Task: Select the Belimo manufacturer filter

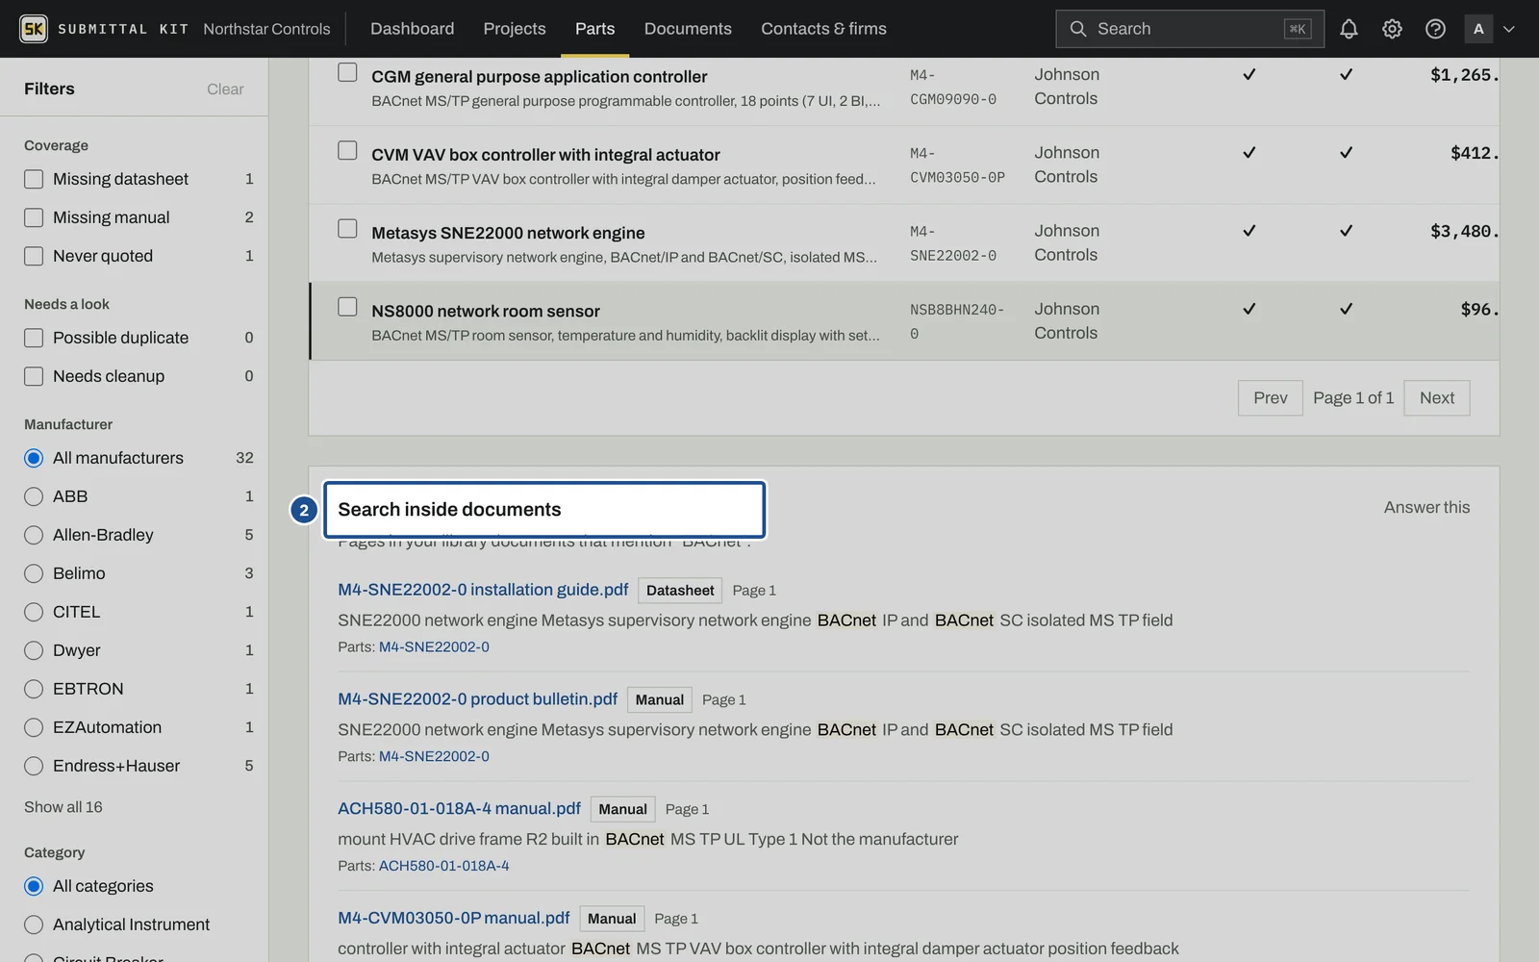Action: [x=34, y=573]
